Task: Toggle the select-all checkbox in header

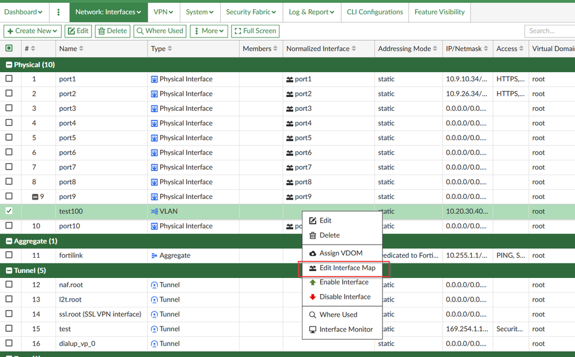Action: (9, 48)
